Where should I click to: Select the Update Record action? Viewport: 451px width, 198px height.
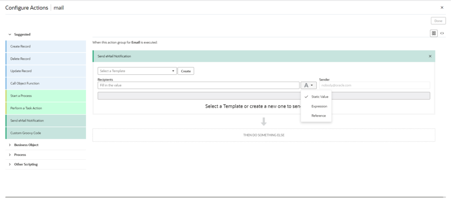click(x=45, y=71)
